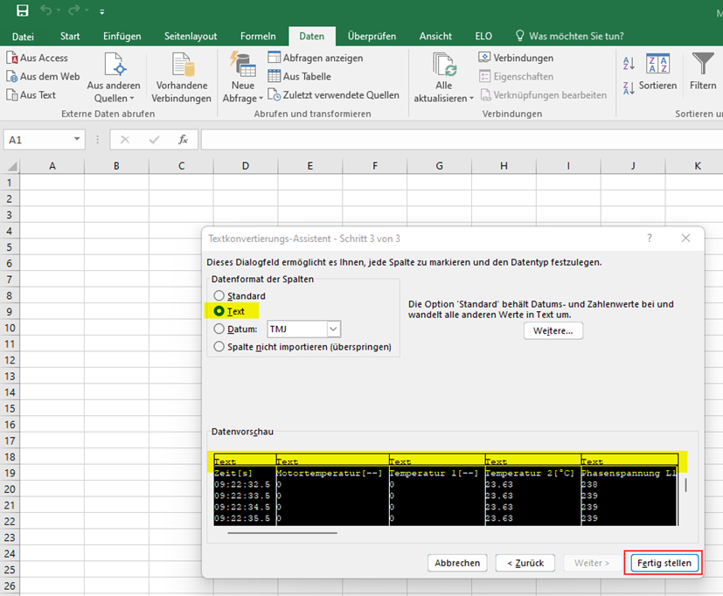
Task: Click the Aus dem Web icon
Action: tap(12, 77)
